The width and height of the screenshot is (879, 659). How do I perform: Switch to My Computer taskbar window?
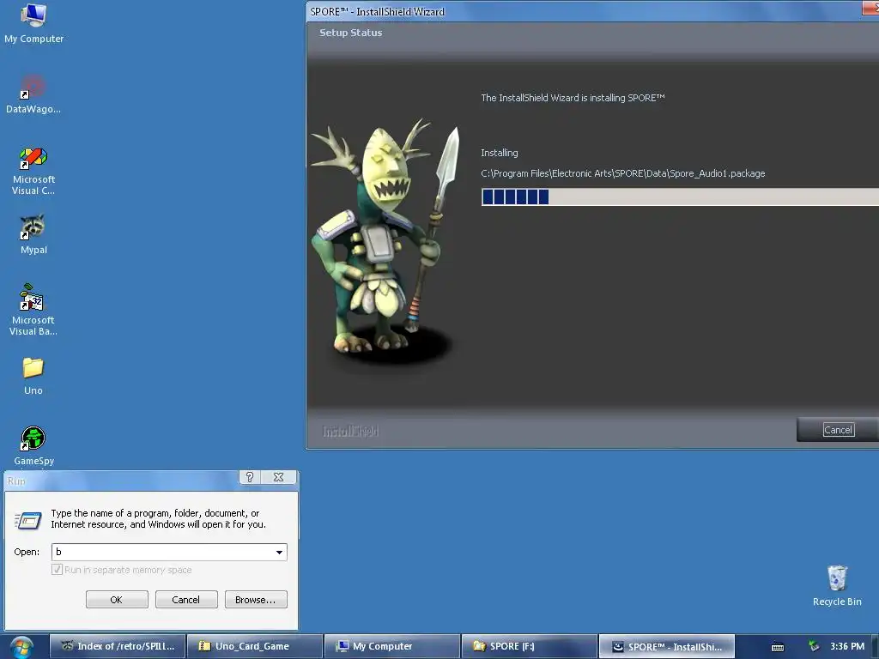click(391, 646)
